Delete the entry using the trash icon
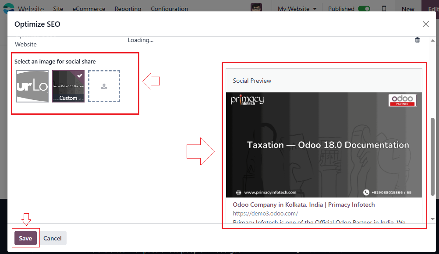The height and width of the screenshot is (254, 439). point(417,40)
